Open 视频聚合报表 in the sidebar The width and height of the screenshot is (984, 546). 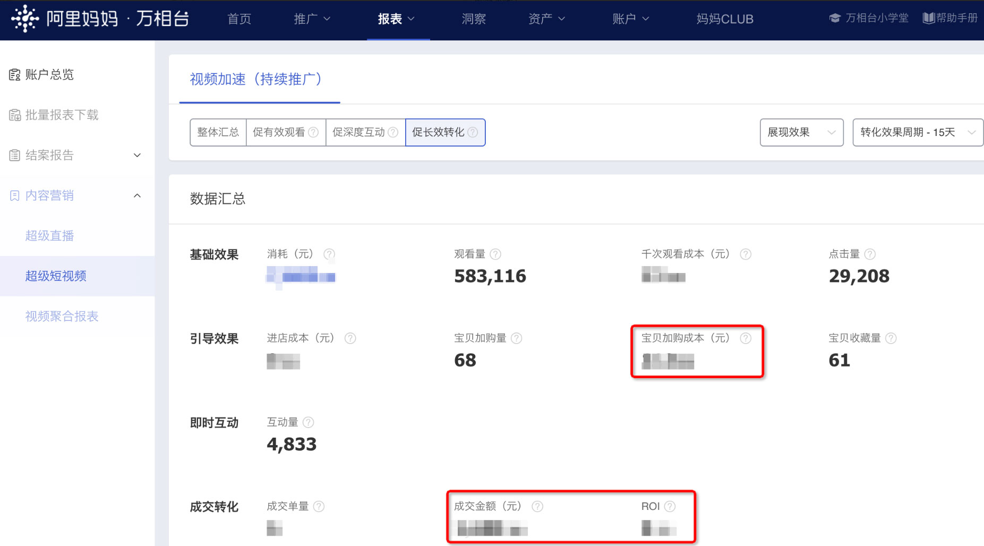click(62, 317)
